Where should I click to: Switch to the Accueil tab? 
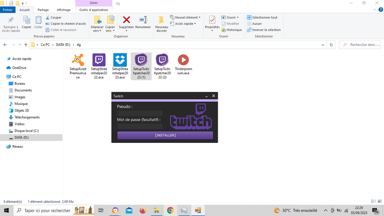click(24, 10)
